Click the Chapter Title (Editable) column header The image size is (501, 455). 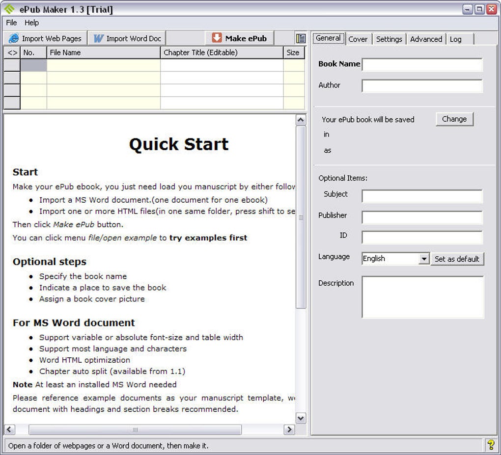coord(222,53)
